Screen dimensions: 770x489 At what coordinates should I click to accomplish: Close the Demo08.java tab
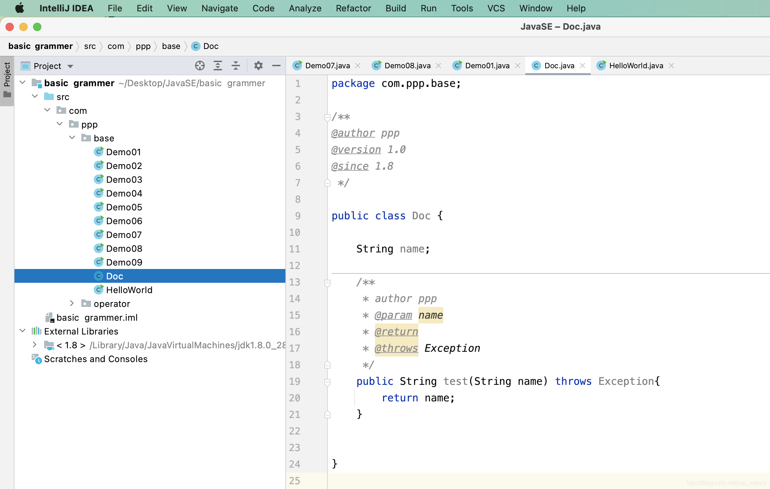438,66
